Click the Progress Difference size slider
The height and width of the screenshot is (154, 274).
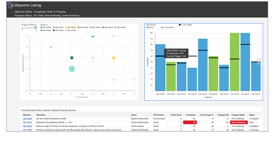click(29, 27)
